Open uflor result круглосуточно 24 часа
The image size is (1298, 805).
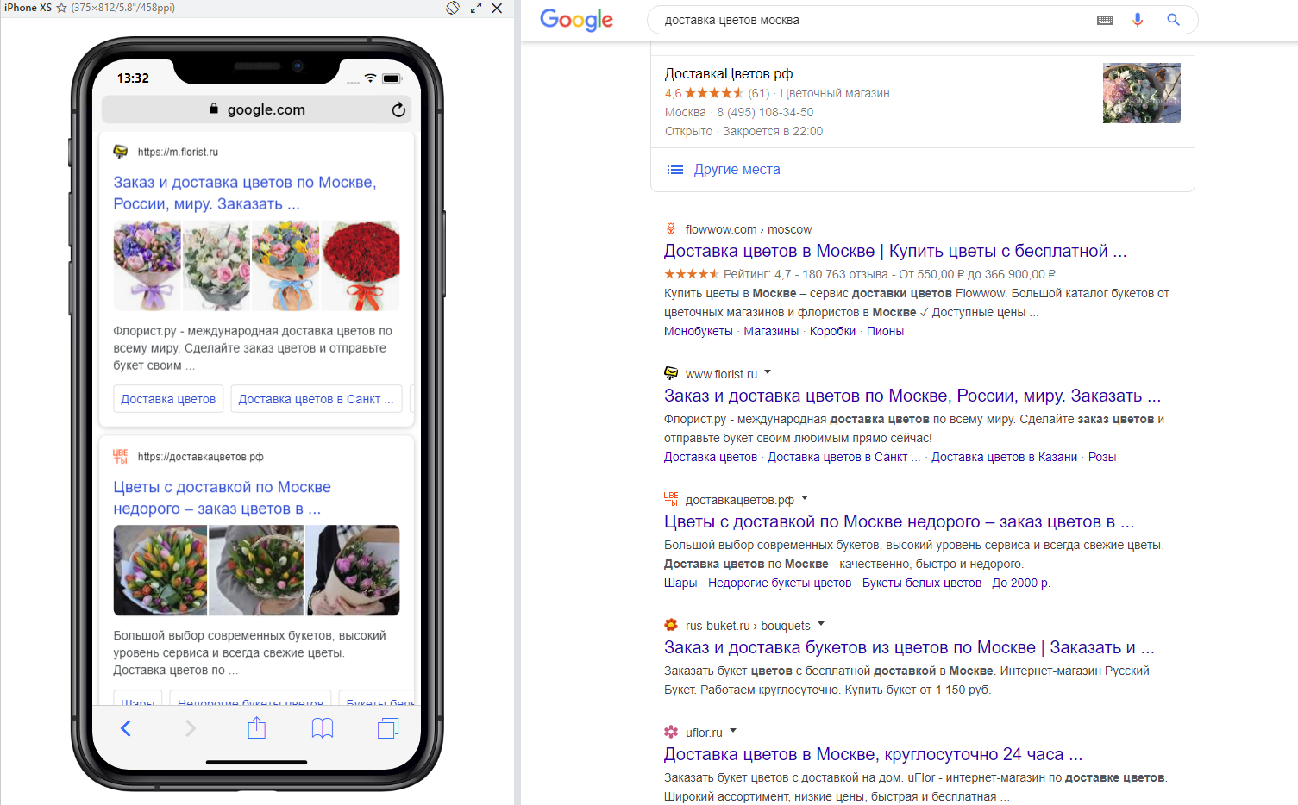[x=873, y=754]
